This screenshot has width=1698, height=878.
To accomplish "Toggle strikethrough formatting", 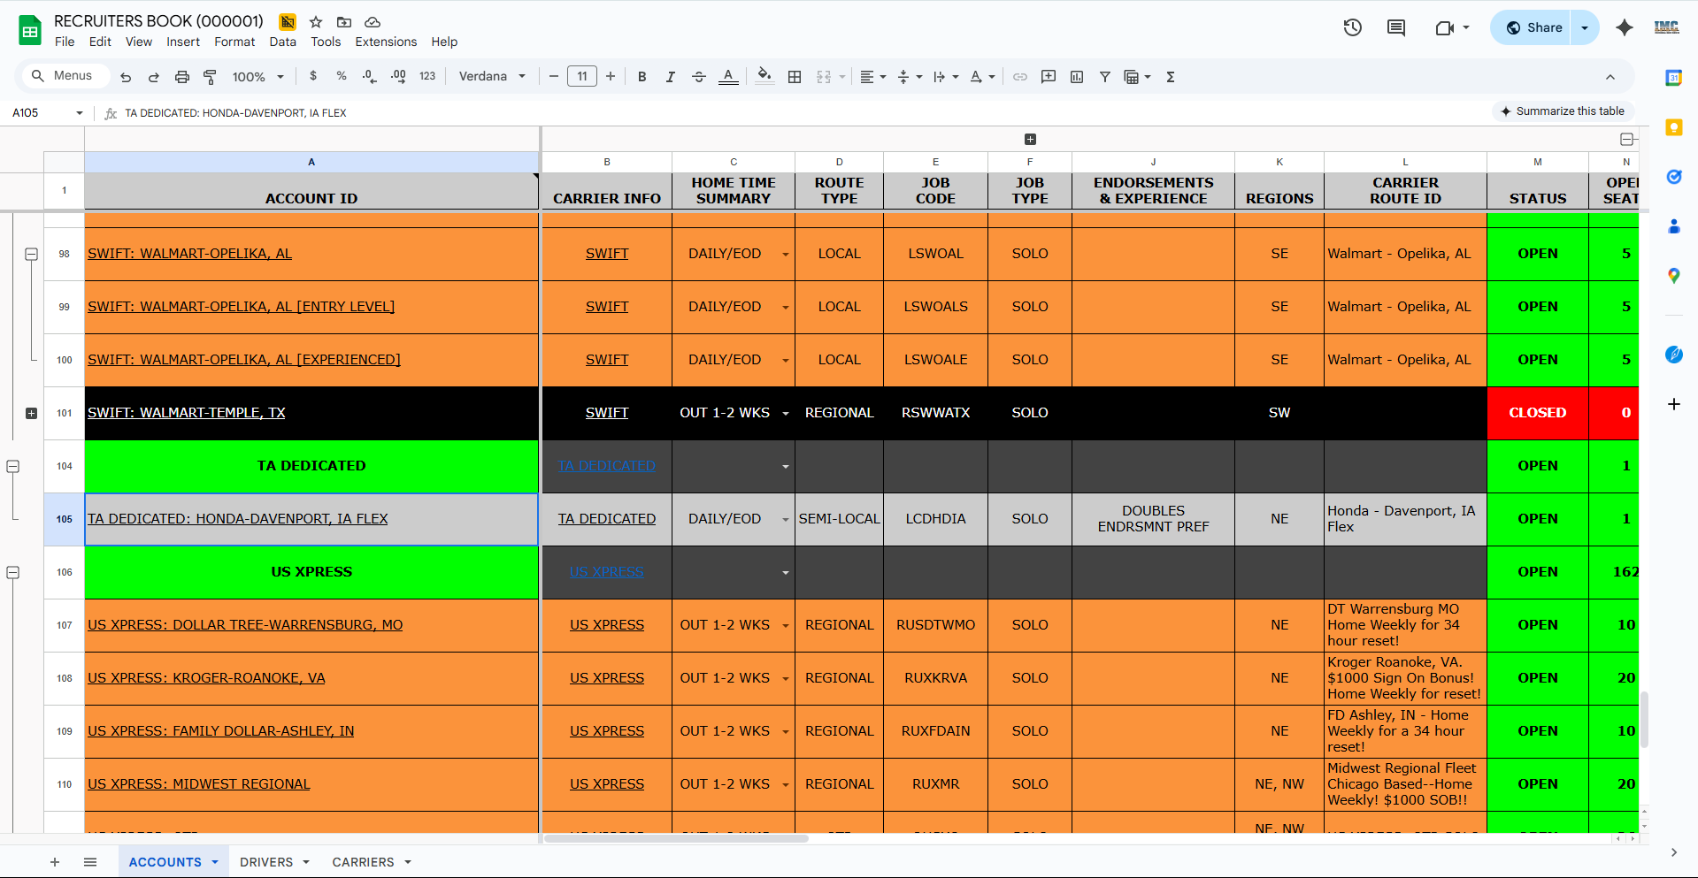I will [x=699, y=77].
